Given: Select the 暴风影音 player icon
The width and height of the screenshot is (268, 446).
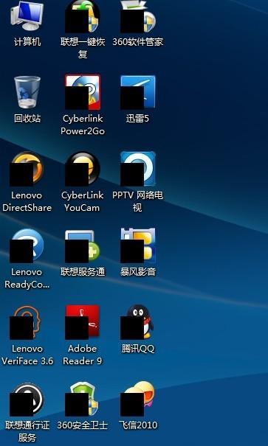Looking at the screenshot, I should click(x=138, y=245).
